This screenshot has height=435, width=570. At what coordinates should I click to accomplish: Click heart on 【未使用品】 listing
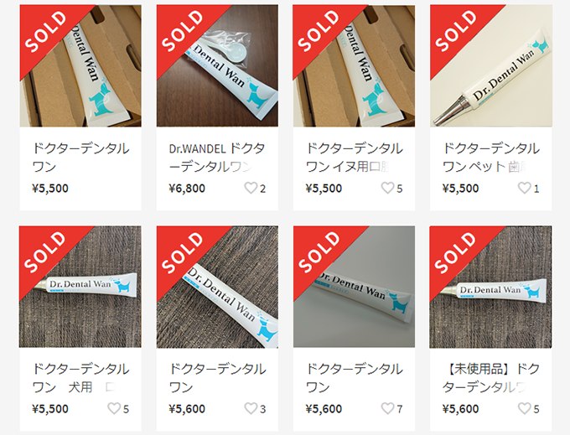524,408
